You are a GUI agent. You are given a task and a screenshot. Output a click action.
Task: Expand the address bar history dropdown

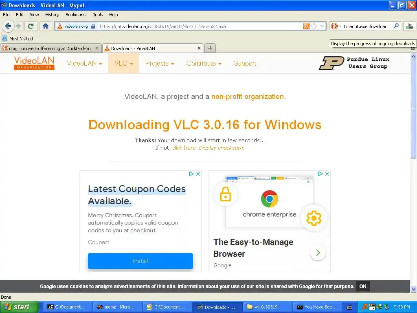[x=322, y=26]
